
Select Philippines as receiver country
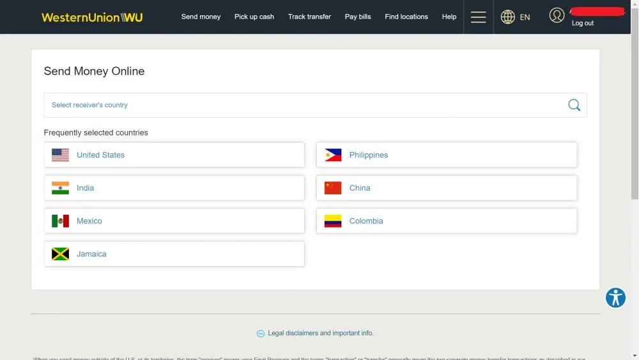click(x=447, y=155)
